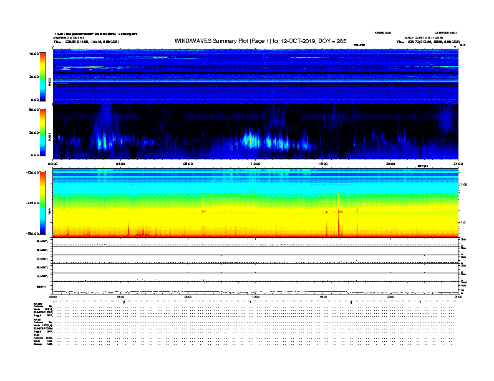The image size is (494, 381).
Task: Click the 24:00 tick label under the RAD1 panel
Action: coord(458,164)
